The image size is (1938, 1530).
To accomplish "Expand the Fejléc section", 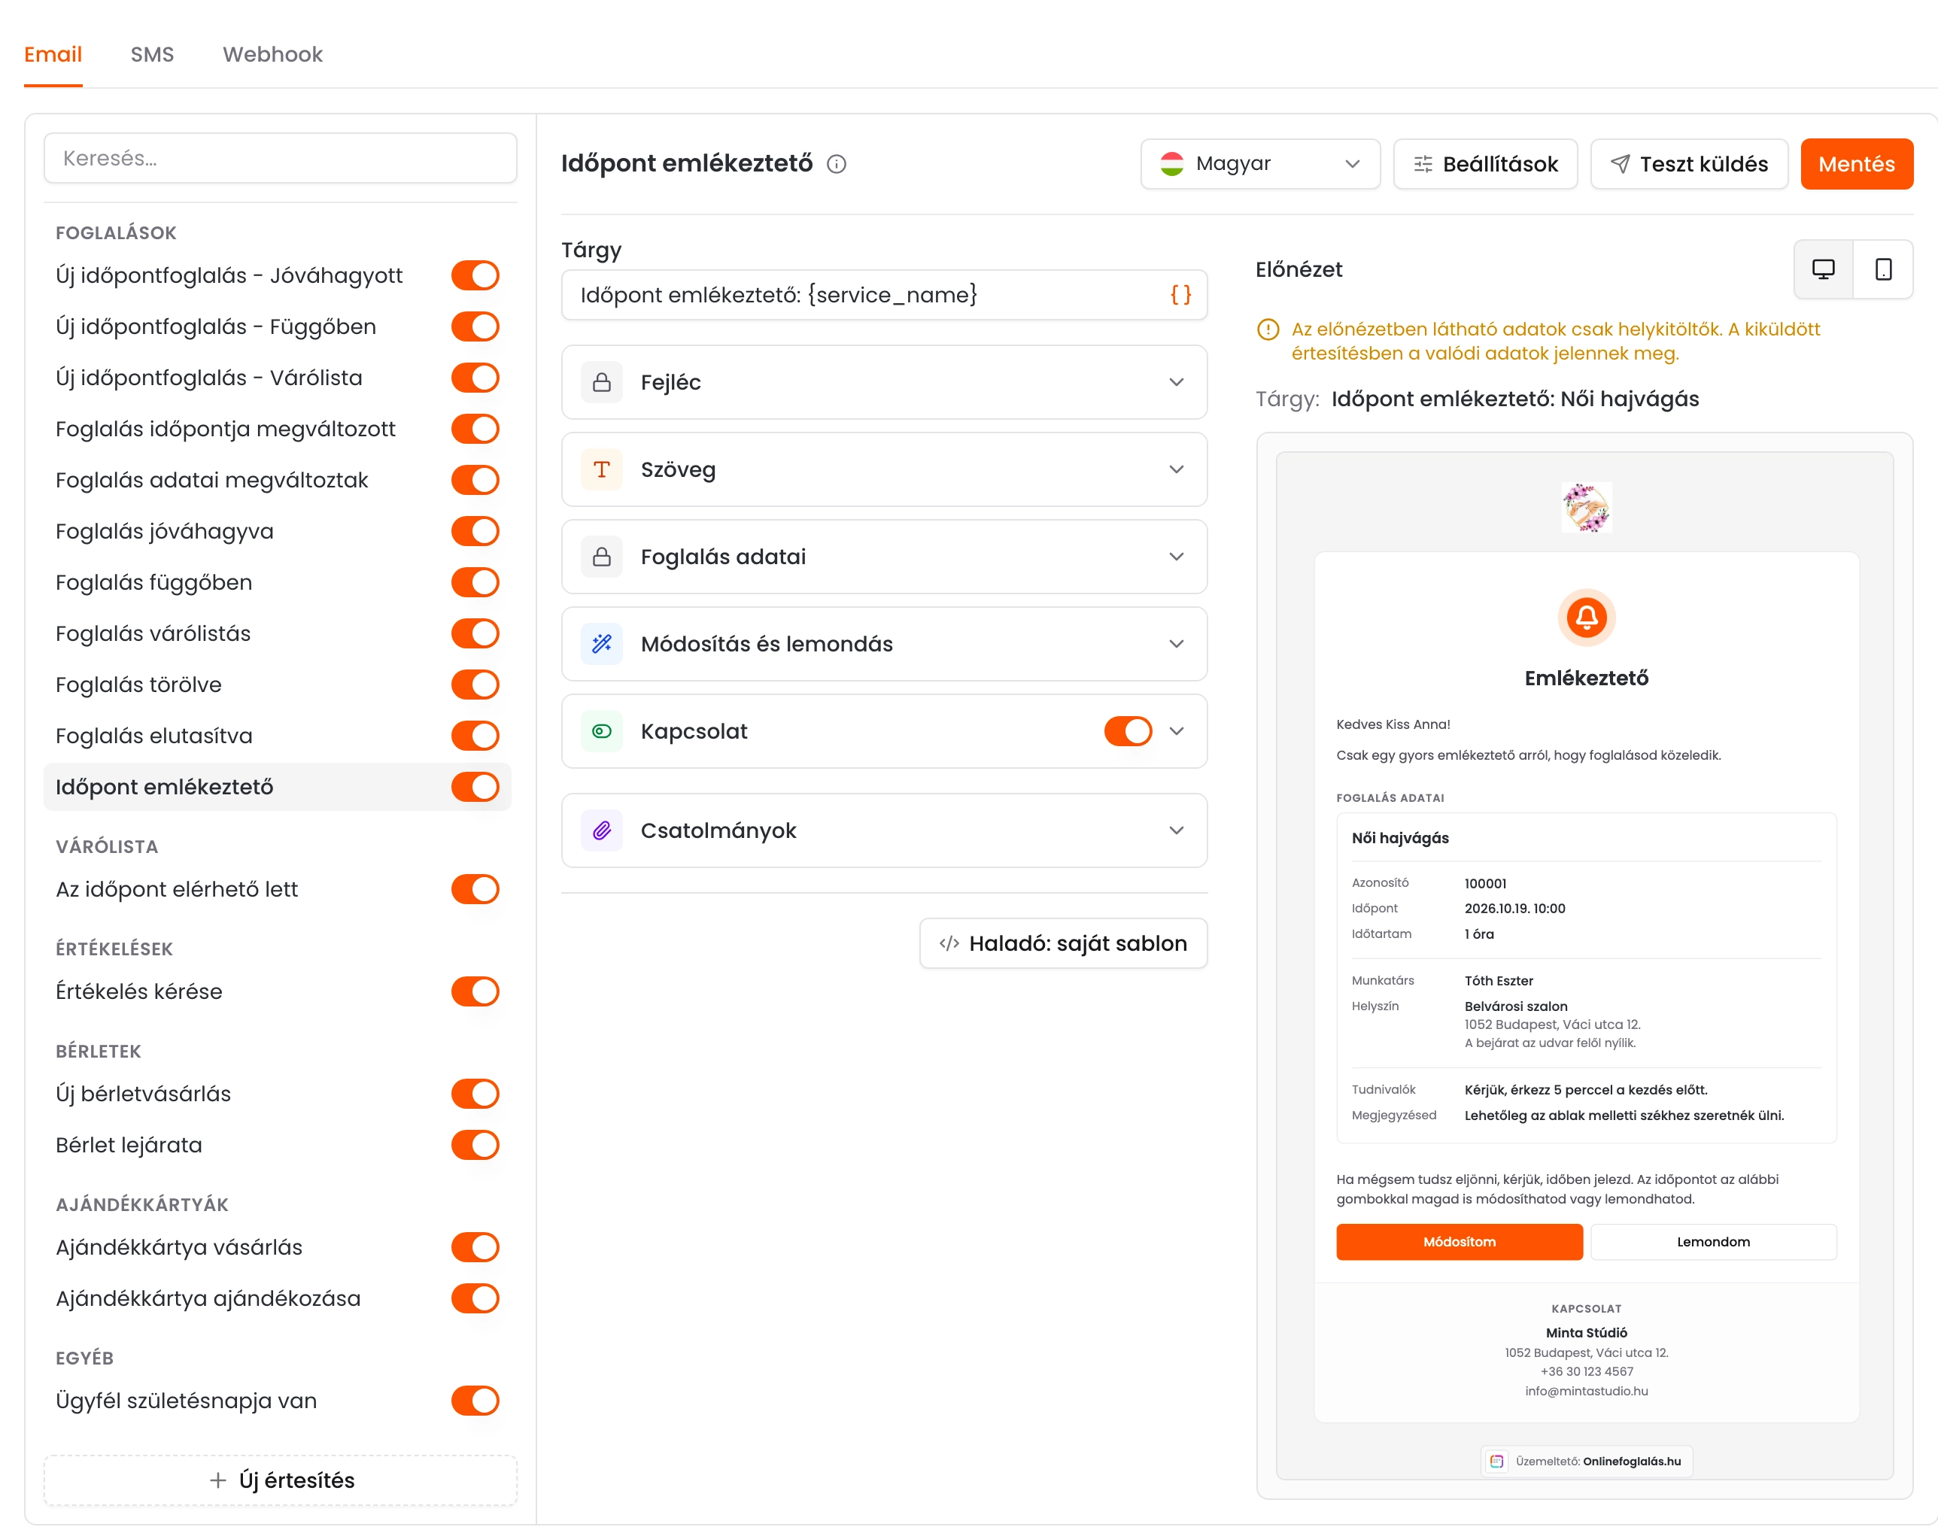I will pos(884,382).
